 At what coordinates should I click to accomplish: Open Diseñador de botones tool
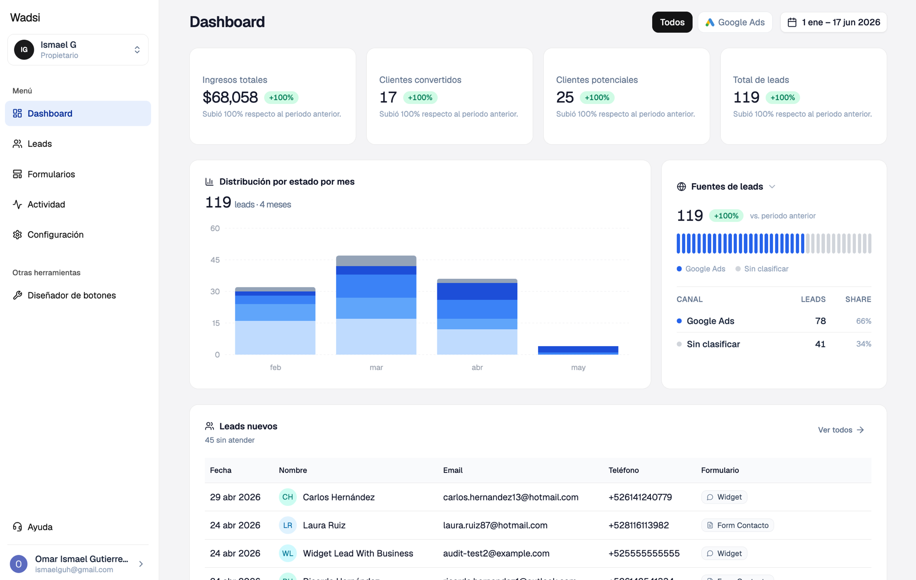(78, 295)
